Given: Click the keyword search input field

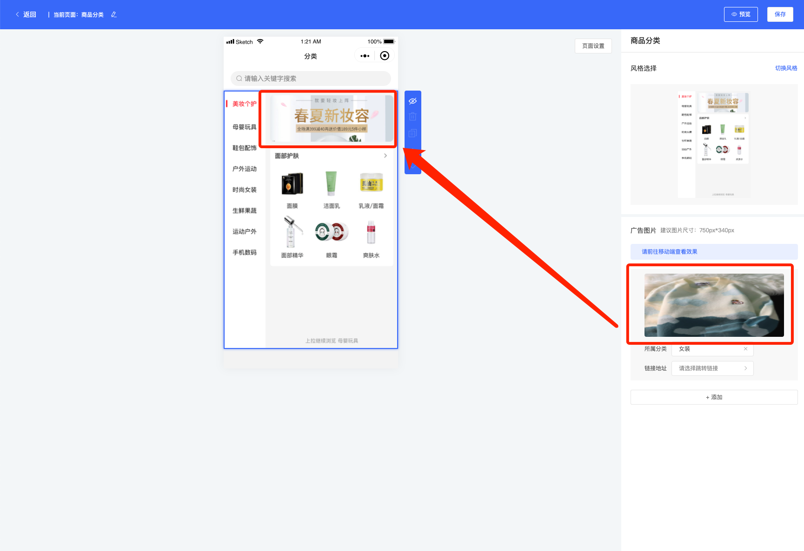Looking at the screenshot, I should pos(311,79).
